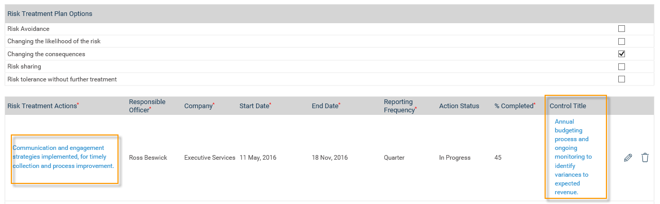Click the End Date column header
The height and width of the screenshot is (204, 660).
[326, 106]
